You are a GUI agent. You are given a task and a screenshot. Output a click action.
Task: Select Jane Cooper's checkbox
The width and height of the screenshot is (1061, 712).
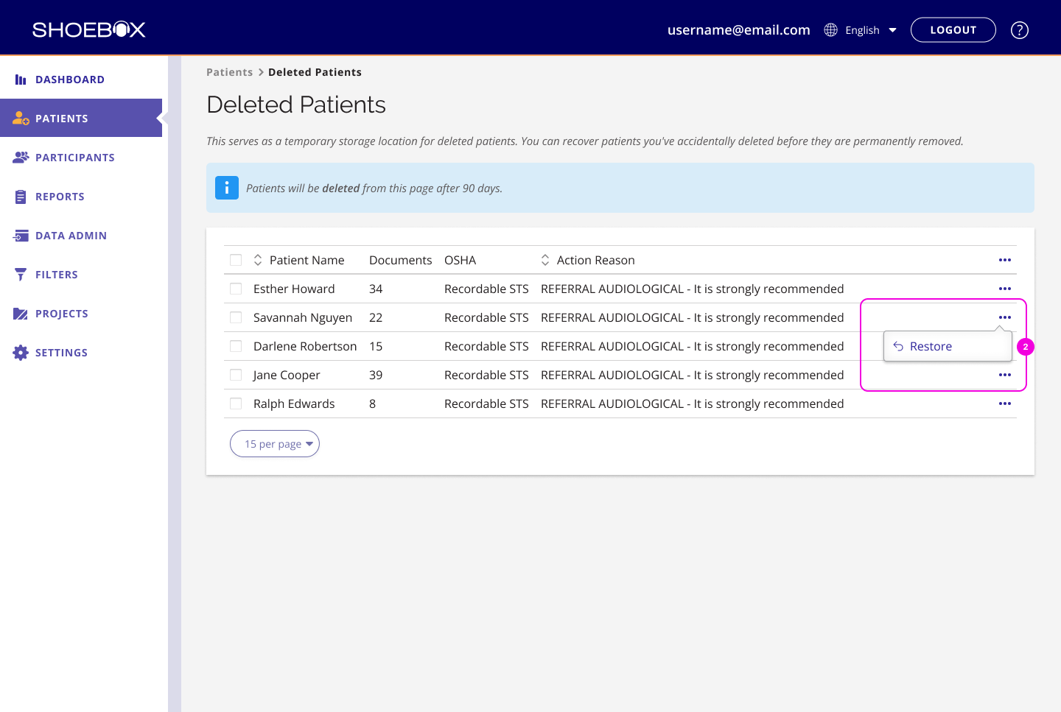[236, 375]
